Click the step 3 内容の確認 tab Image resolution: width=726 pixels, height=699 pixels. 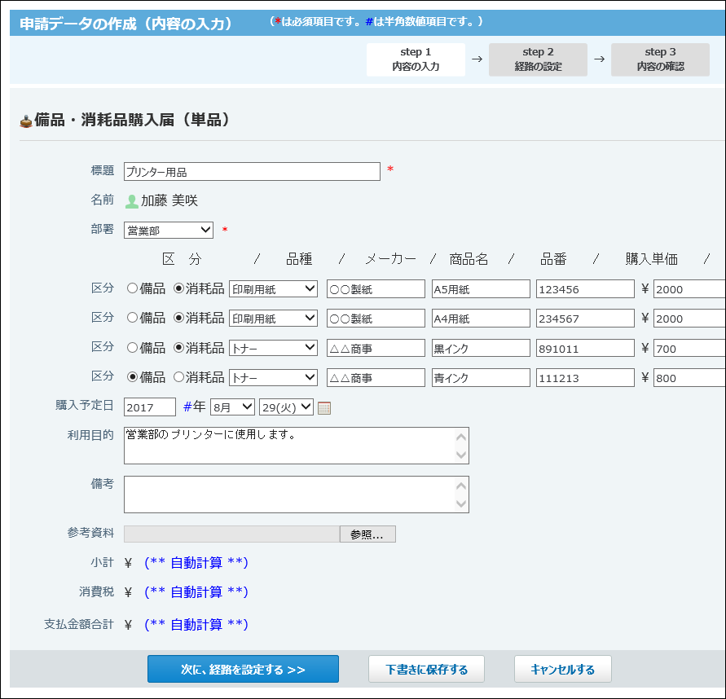[660, 59]
